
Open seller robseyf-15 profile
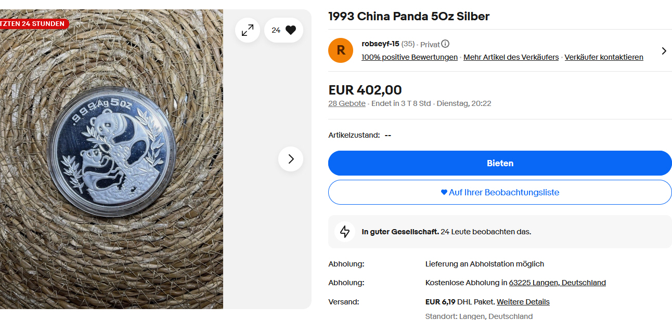click(380, 44)
